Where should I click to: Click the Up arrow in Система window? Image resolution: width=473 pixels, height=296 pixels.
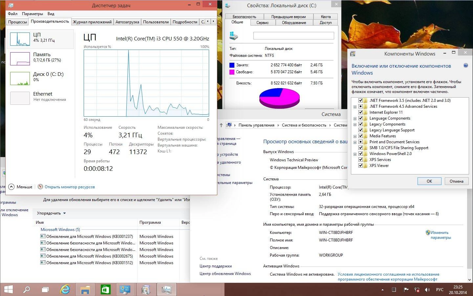coord(221,125)
